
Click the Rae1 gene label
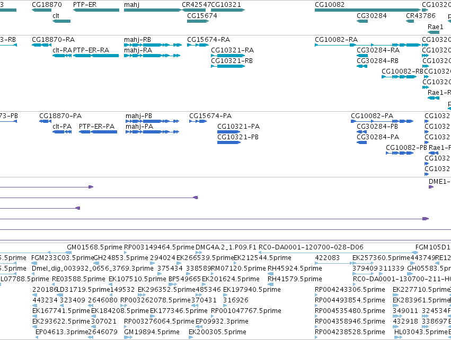[x=435, y=26]
